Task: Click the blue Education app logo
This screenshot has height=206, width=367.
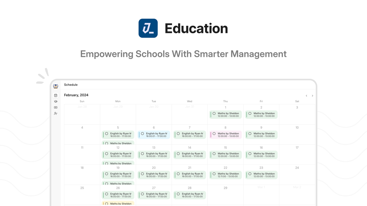Action: [148, 28]
